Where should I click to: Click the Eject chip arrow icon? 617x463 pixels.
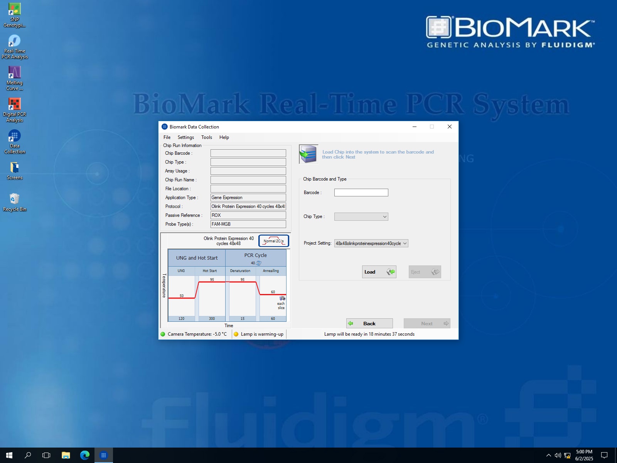coord(435,272)
